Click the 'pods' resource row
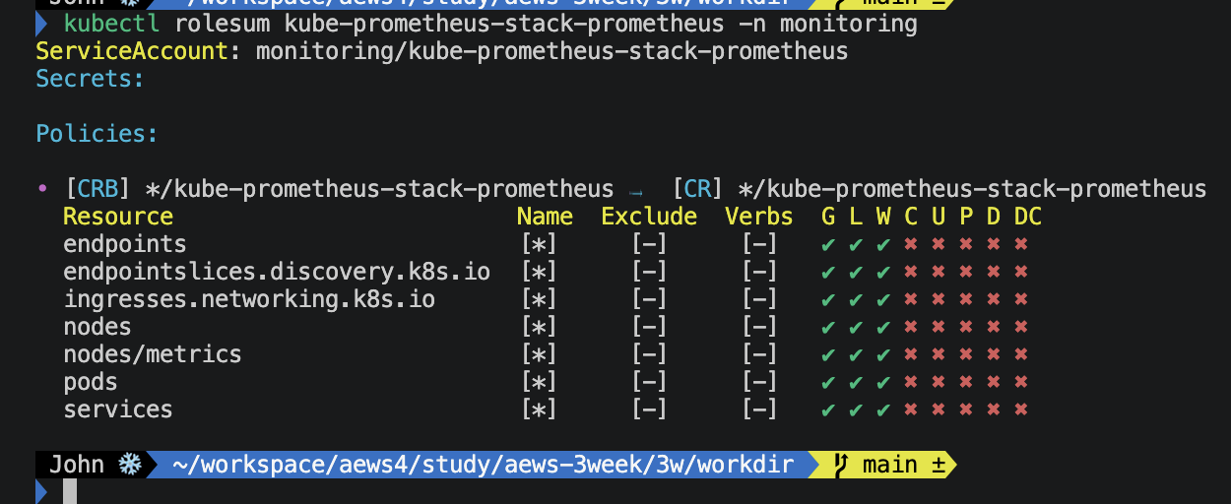The height and width of the screenshot is (504, 1231). pyautogui.click(x=91, y=382)
